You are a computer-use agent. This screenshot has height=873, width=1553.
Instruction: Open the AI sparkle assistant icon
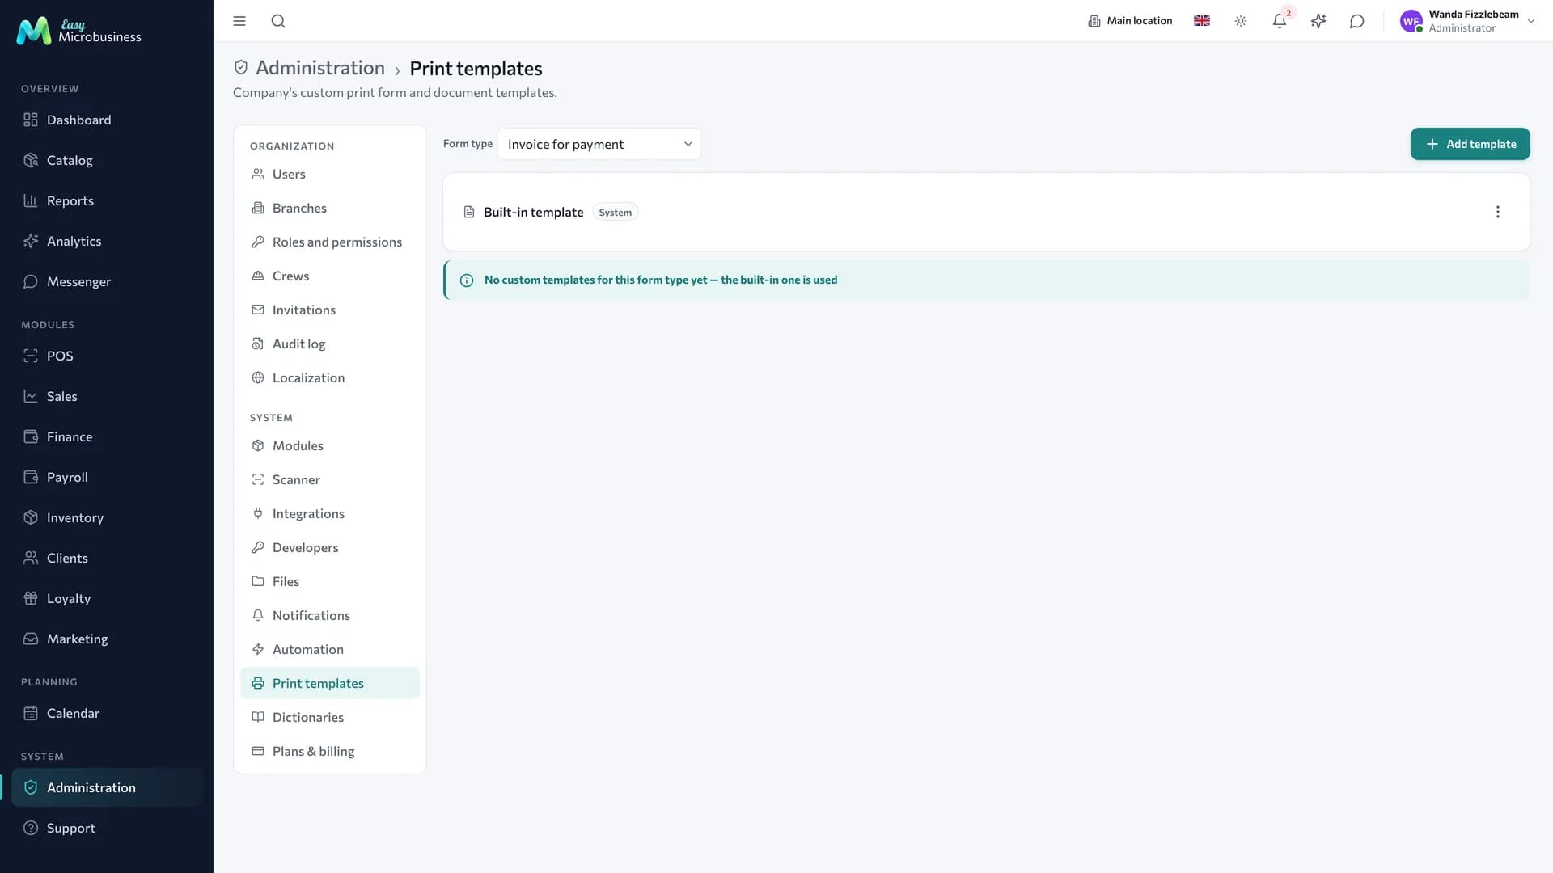(1318, 21)
